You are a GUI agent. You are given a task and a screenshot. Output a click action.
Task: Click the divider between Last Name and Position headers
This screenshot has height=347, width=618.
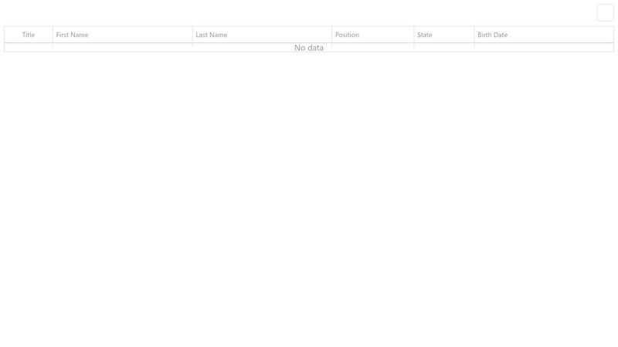[x=332, y=35]
